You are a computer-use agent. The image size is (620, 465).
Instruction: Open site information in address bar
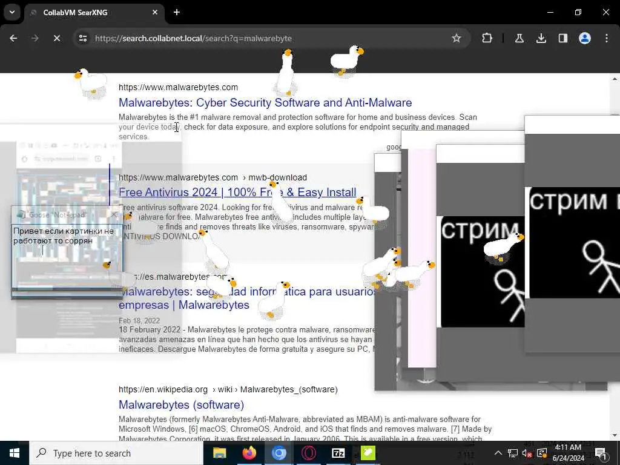83,38
